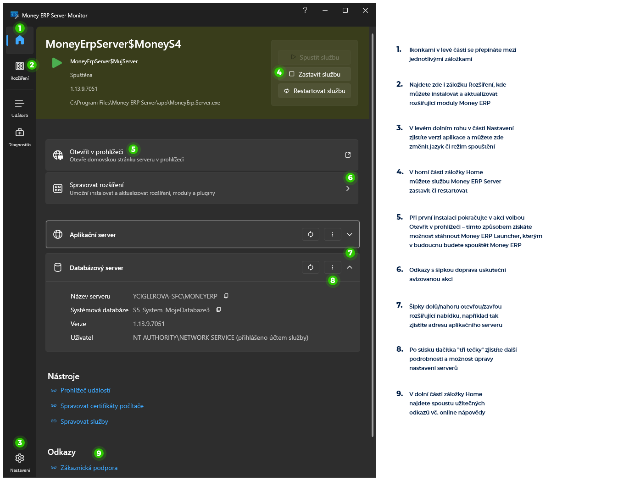This screenshot has width=618, height=481.
Task: Click the right chevron on Spravovat rozšíření
Action: (348, 188)
